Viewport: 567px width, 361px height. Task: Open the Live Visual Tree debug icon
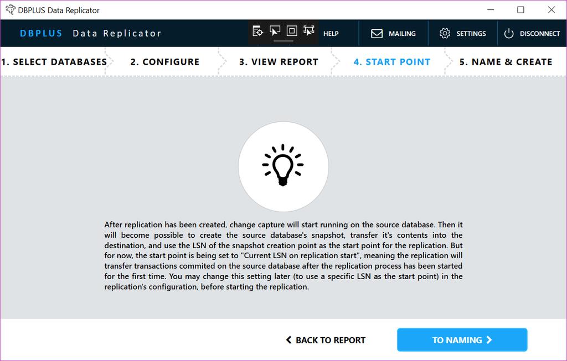coord(257,32)
